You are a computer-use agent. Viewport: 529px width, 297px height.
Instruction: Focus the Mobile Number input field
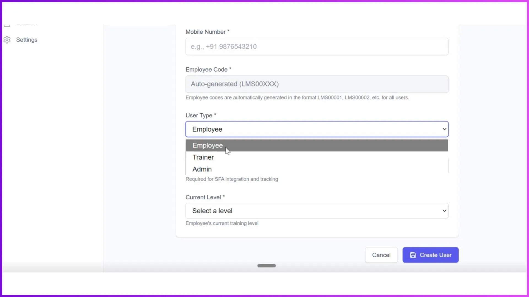point(316,46)
